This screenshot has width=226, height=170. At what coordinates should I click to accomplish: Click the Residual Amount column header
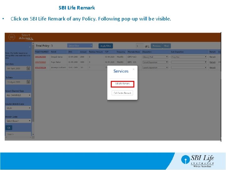coord(96,52)
